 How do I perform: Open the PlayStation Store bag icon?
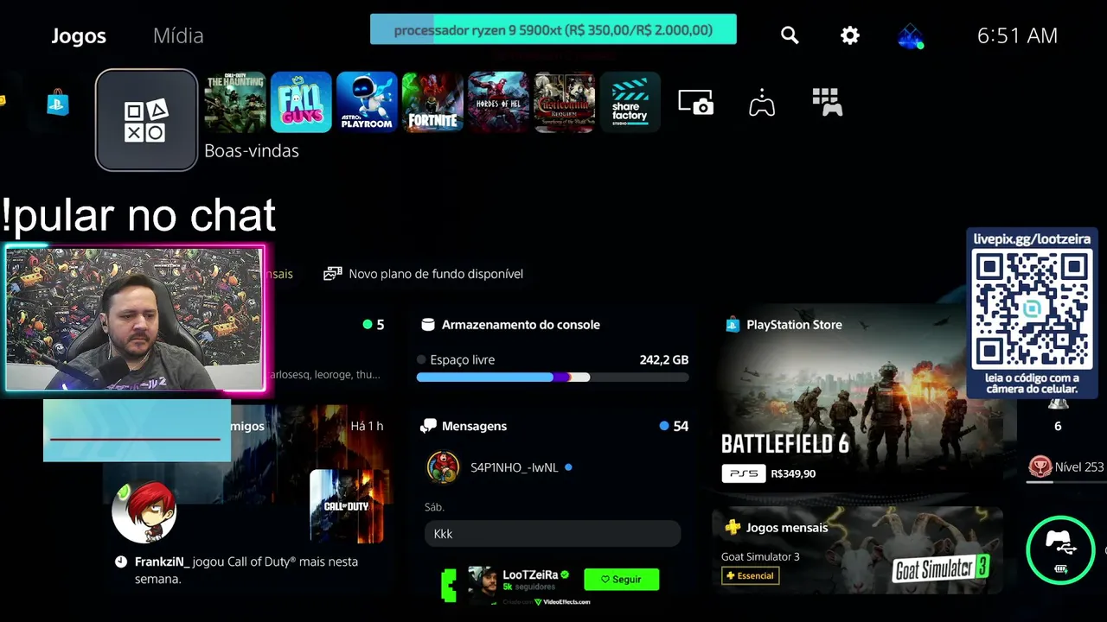coord(58,103)
